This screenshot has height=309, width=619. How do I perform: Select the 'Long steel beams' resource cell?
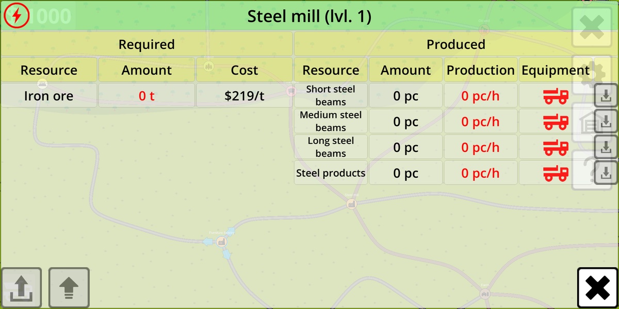331,147
